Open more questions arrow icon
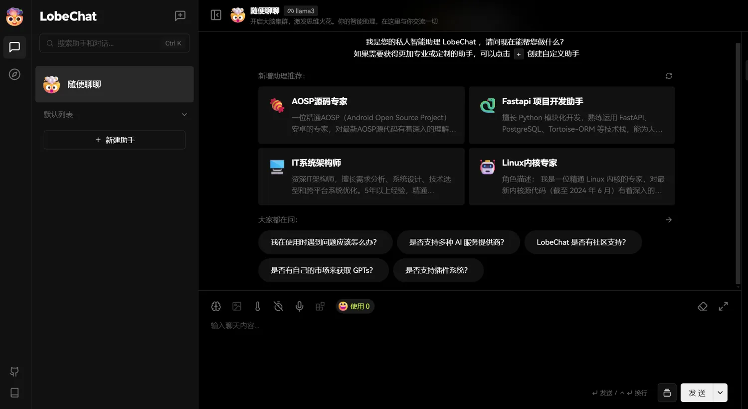748x409 pixels. coord(669,219)
